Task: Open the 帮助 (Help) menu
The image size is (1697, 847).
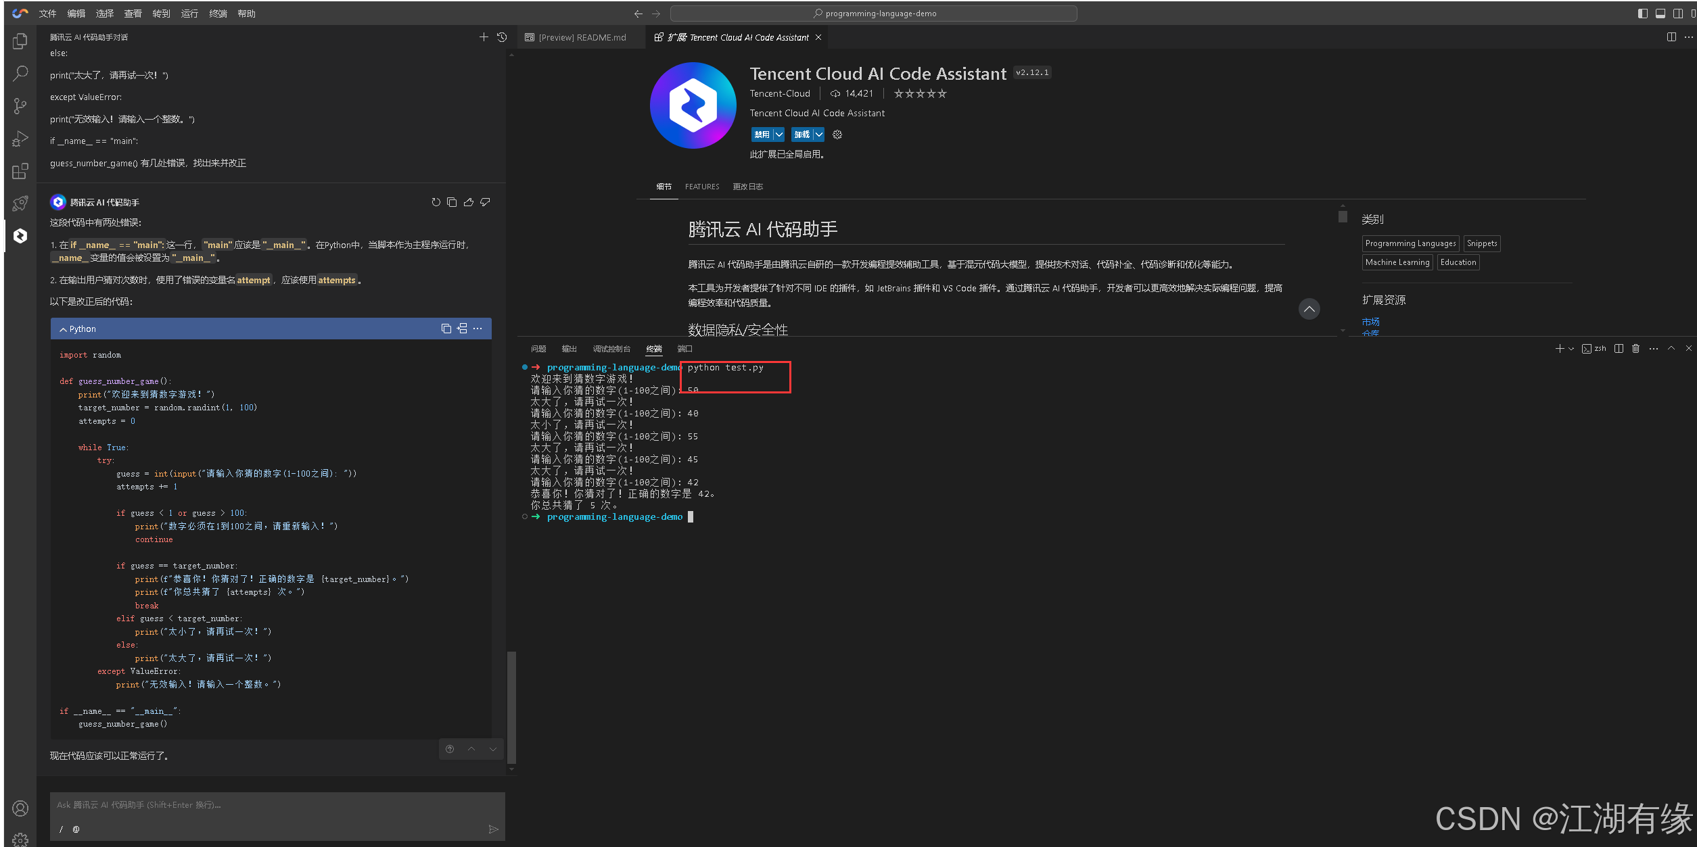Action: (x=246, y=14)
